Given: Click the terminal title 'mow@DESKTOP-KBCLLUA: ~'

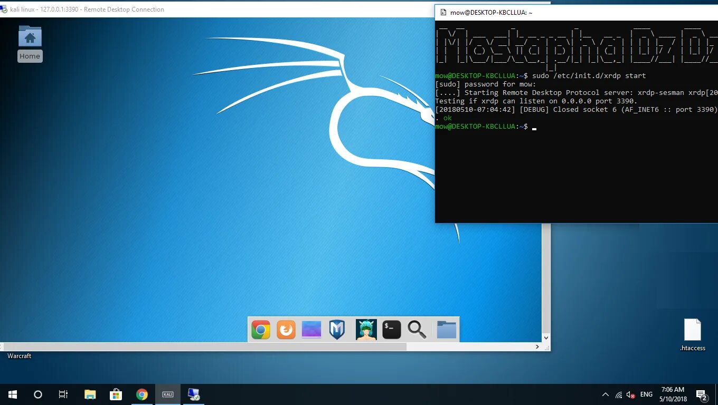Looking at the screenshot, I should pyautogui.click(x=492, y=13).
